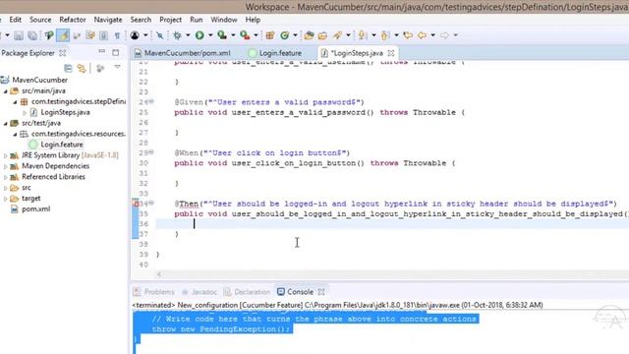Click Back navigation arrow icon

422,35
